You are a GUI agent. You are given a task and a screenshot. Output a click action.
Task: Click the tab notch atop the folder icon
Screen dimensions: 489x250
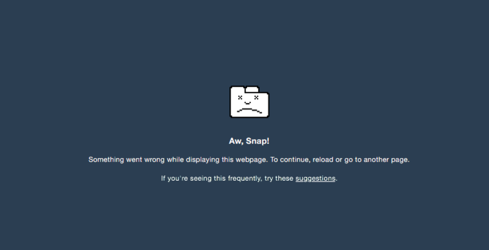click(x=252, y=89)
